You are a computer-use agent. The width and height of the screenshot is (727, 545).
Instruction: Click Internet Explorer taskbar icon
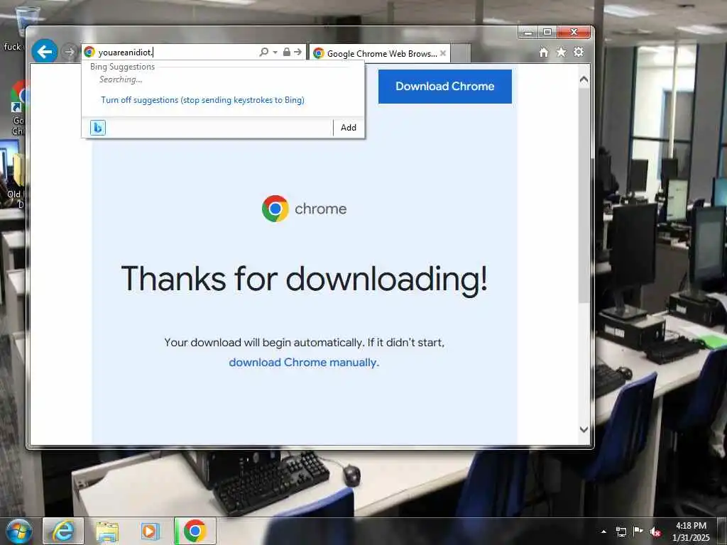click(x=63, y=531)
